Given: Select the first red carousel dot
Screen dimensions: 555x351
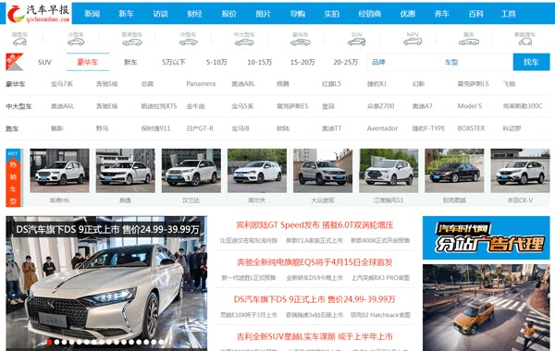Looking at the screenshot, I should (49, 342).
